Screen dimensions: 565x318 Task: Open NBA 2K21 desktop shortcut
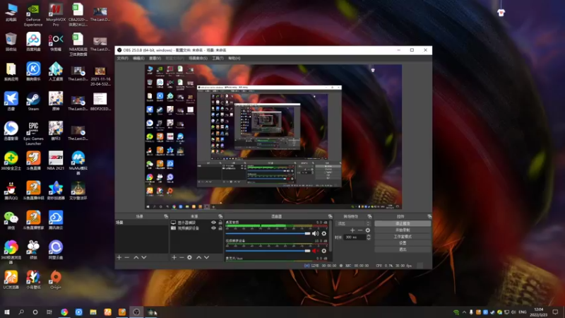click(x=56, y=161)
